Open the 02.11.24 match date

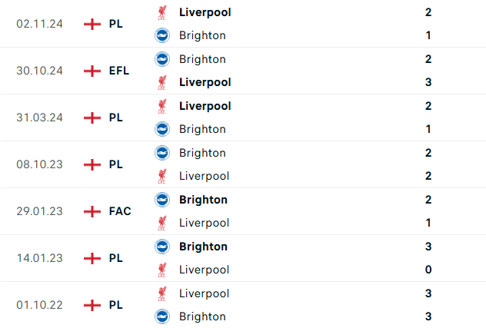click(39, 24)
